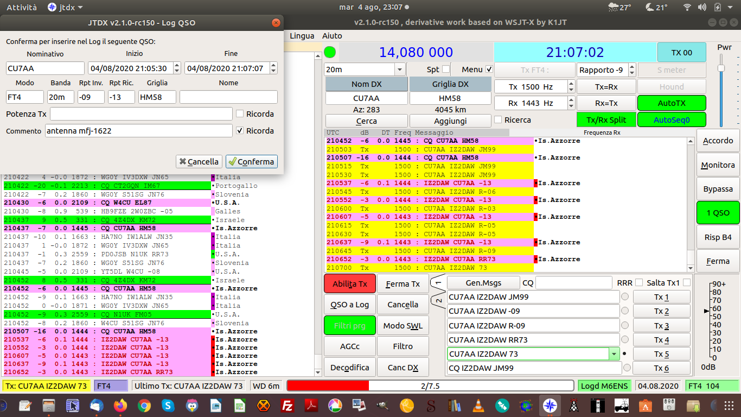Click Conferma to log the QSO
Viewport: 741px width, 417px height.
pyautogui.click(x=252, y=161)
